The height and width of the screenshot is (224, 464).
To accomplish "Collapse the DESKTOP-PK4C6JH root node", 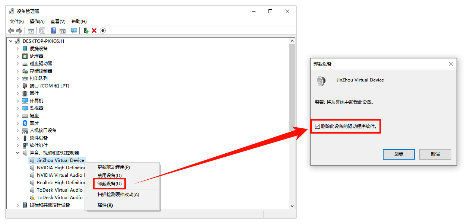I will tap(10, 41).
